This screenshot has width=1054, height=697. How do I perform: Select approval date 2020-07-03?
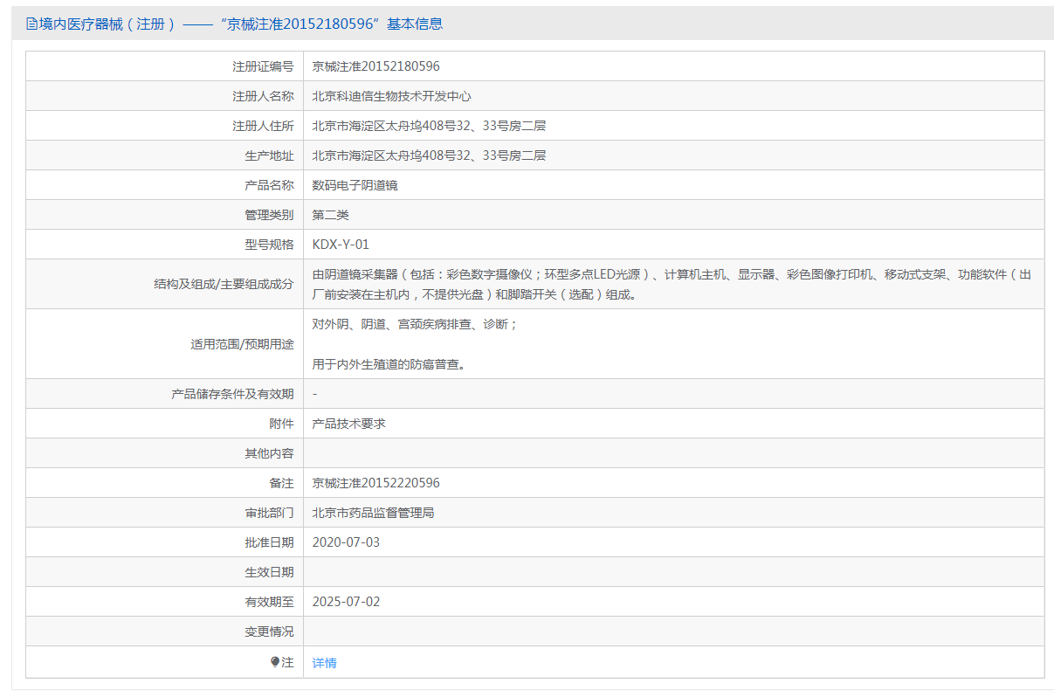(x=346, y=542)
